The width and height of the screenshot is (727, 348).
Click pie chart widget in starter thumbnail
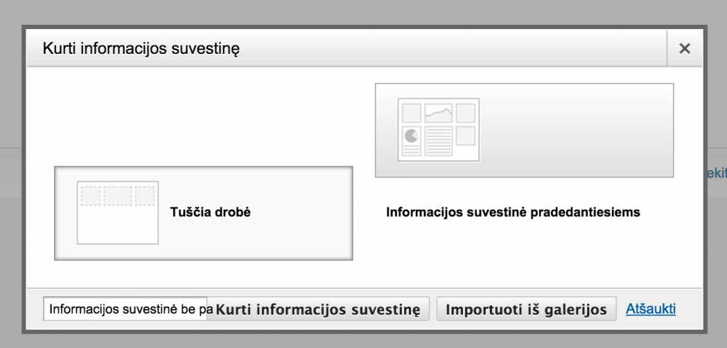[x=410, y=135]
